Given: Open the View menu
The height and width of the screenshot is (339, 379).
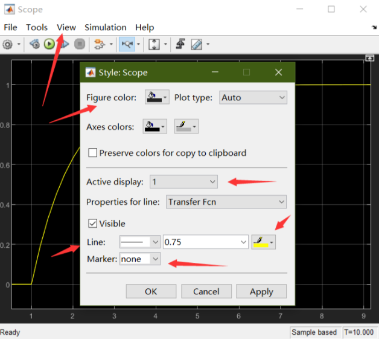Looking at the screenshot, I should [66, 27].
